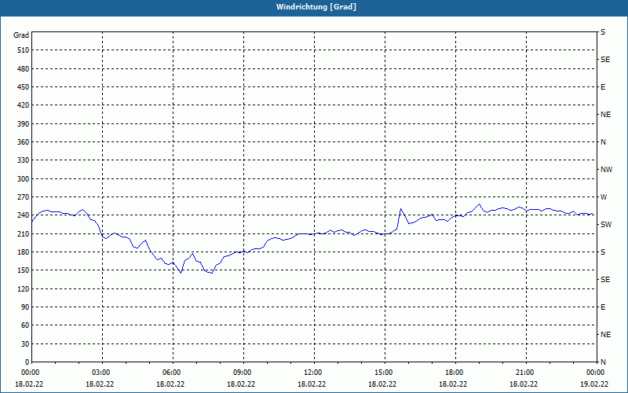
Task: Click the 09:00 time label
Action: [243, 373]
